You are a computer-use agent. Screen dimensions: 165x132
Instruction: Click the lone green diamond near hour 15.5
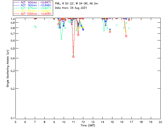117,25
